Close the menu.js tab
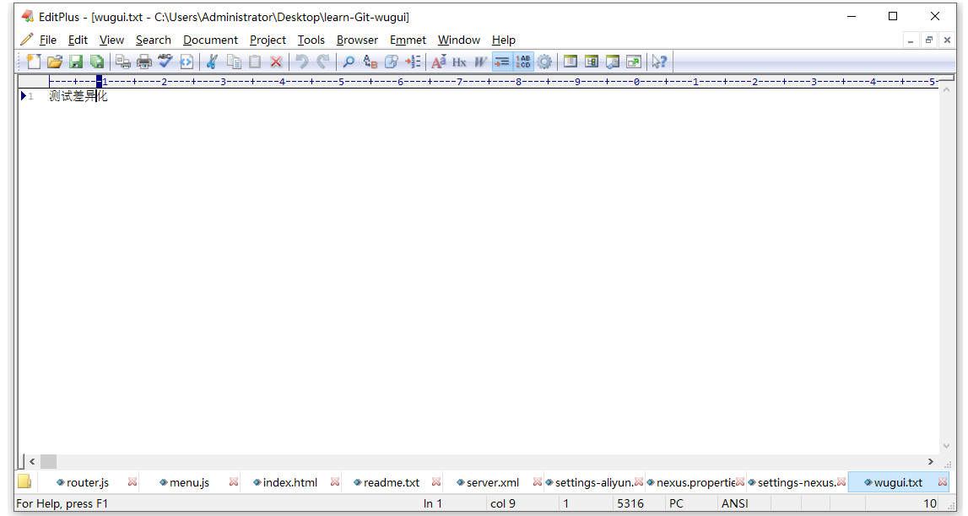The image size is (968, 516). click(234, 482)
